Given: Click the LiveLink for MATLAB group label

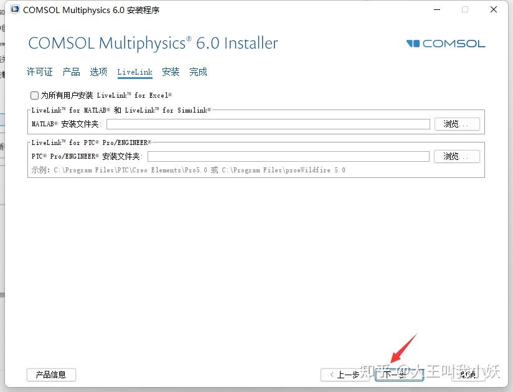Looking at the screenshot, I should [x=121, y=110].
